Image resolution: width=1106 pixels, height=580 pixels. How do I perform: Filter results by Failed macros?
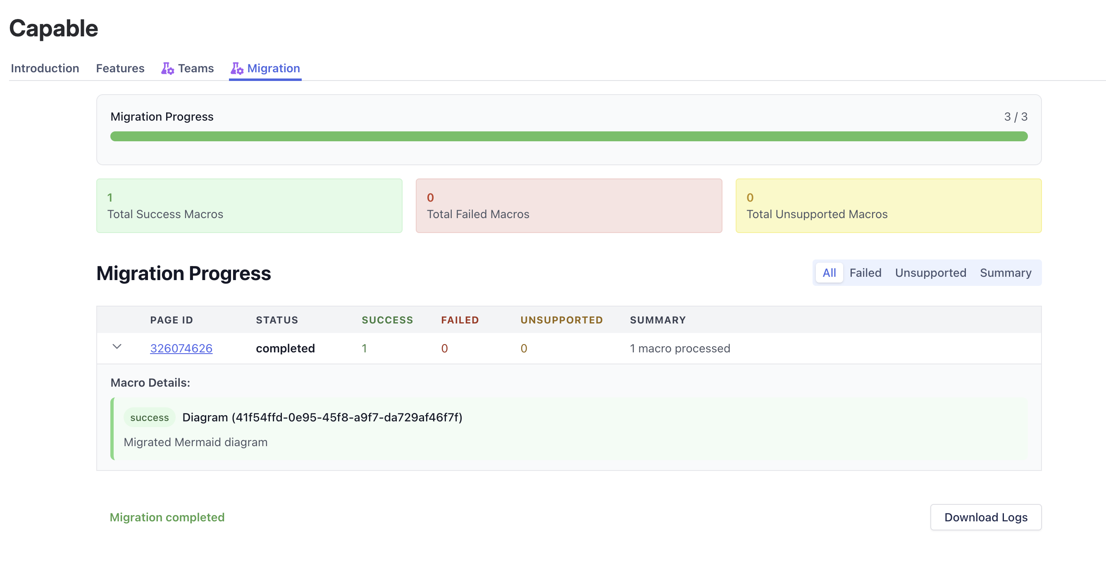(x=865, y=272)
